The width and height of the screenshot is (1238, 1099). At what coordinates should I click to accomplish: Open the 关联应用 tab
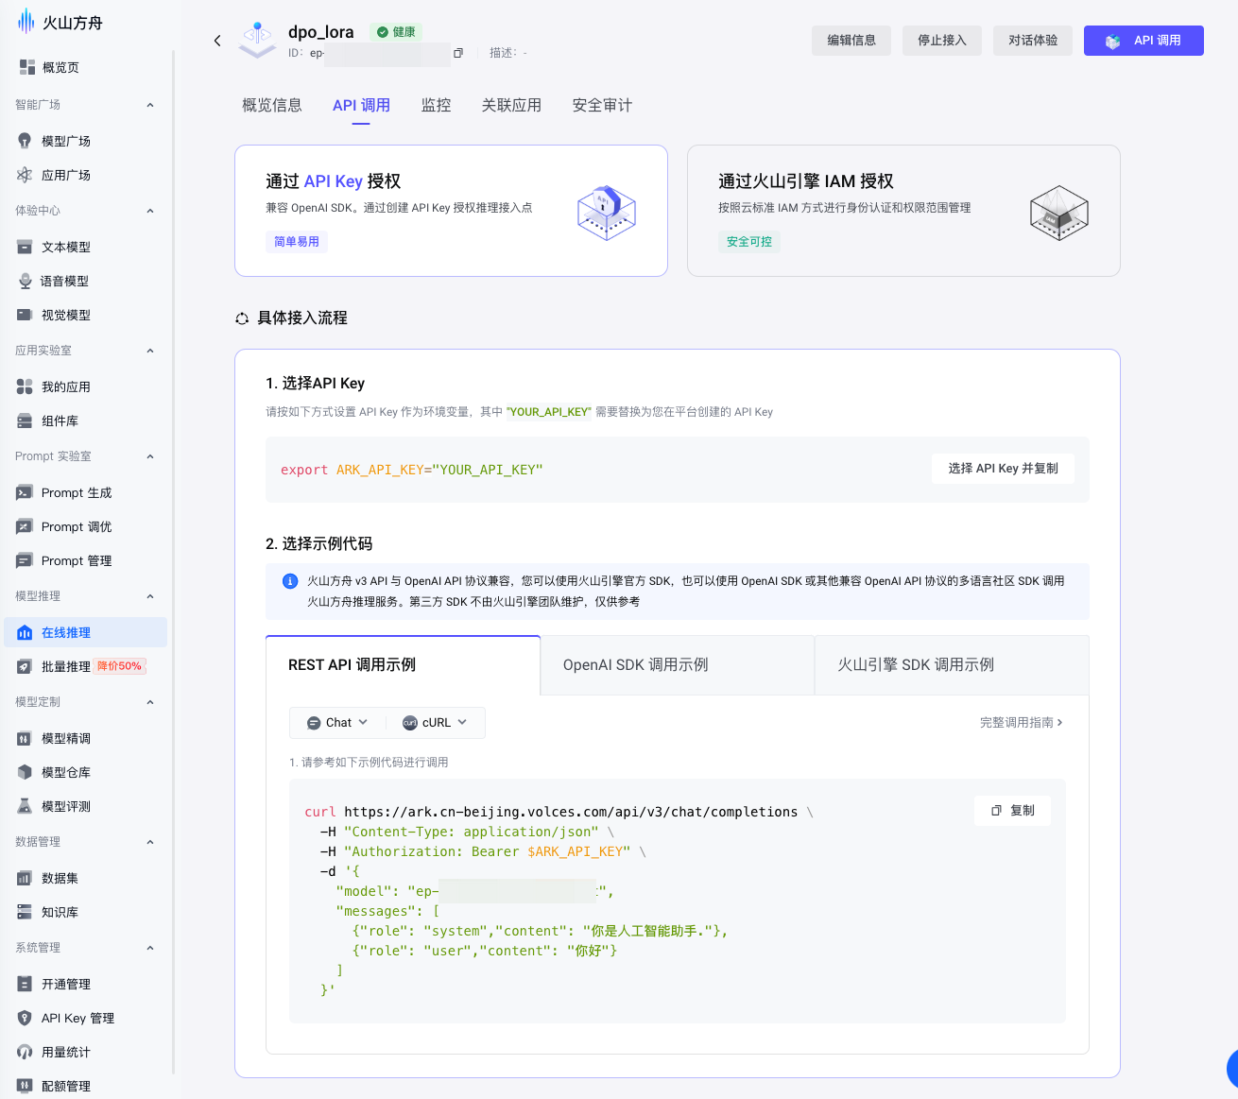(511, 105)
